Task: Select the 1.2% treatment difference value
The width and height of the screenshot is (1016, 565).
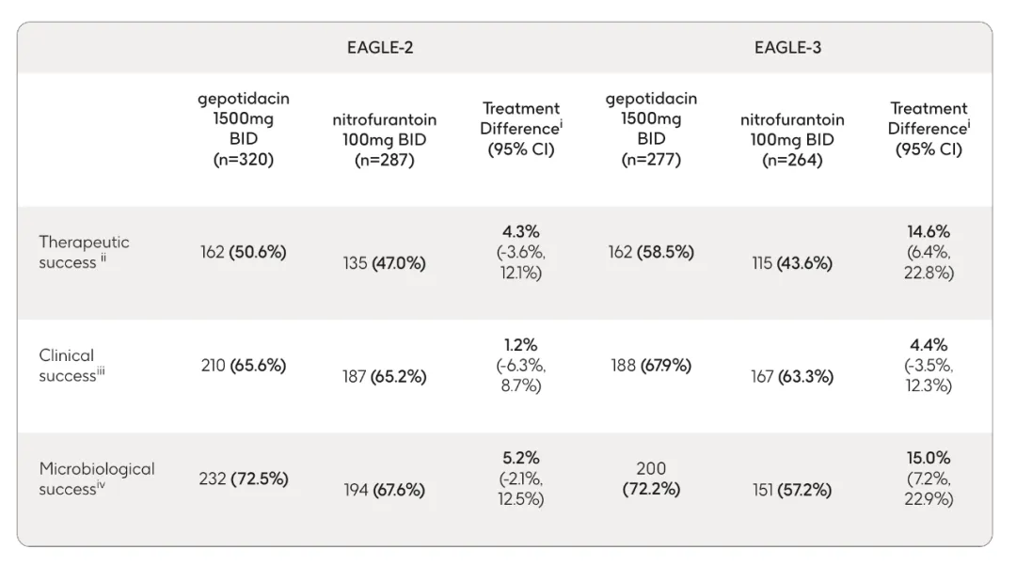Action: point(520,345)
